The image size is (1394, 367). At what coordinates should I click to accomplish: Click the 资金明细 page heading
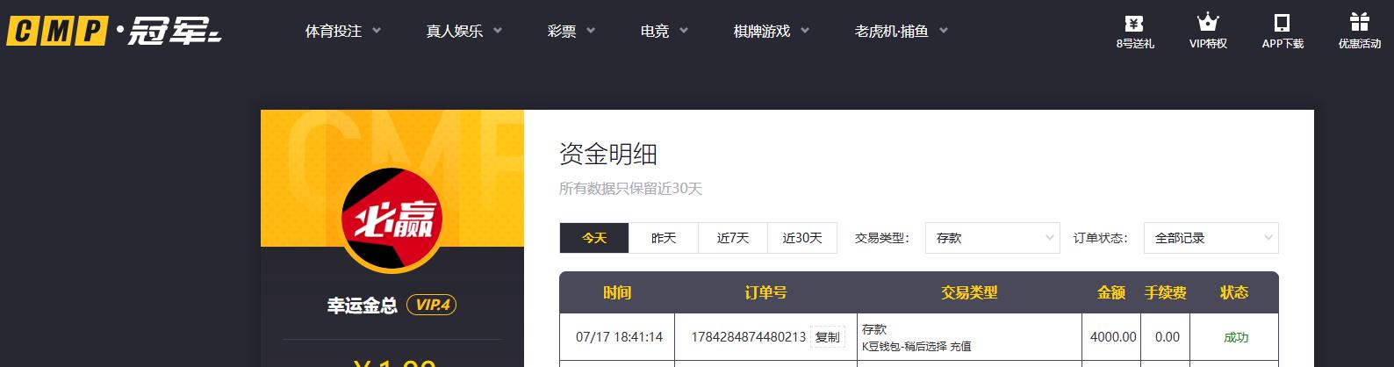coord(608,155)
